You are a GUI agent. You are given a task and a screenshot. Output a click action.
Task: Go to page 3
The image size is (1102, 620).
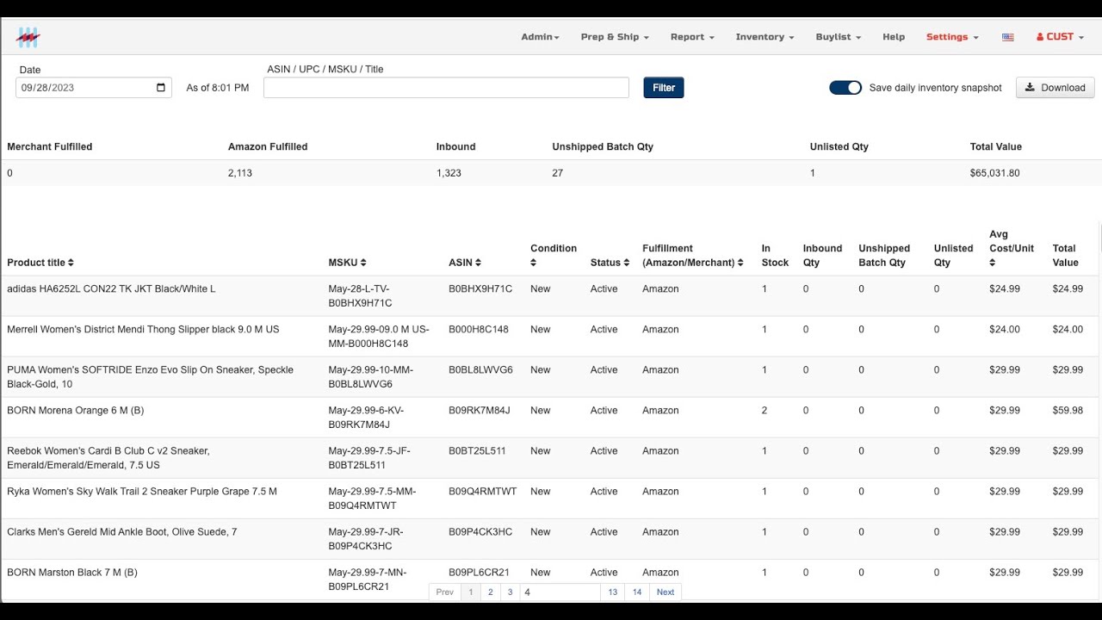[510, 592]
